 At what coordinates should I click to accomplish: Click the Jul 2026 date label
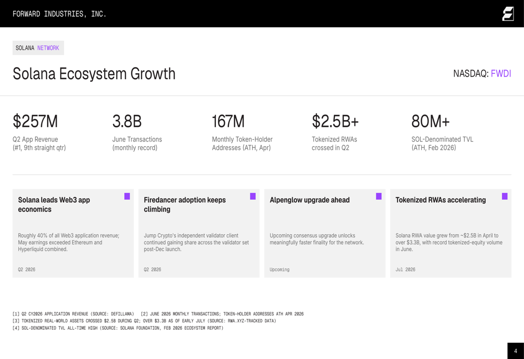coord(406,269)
